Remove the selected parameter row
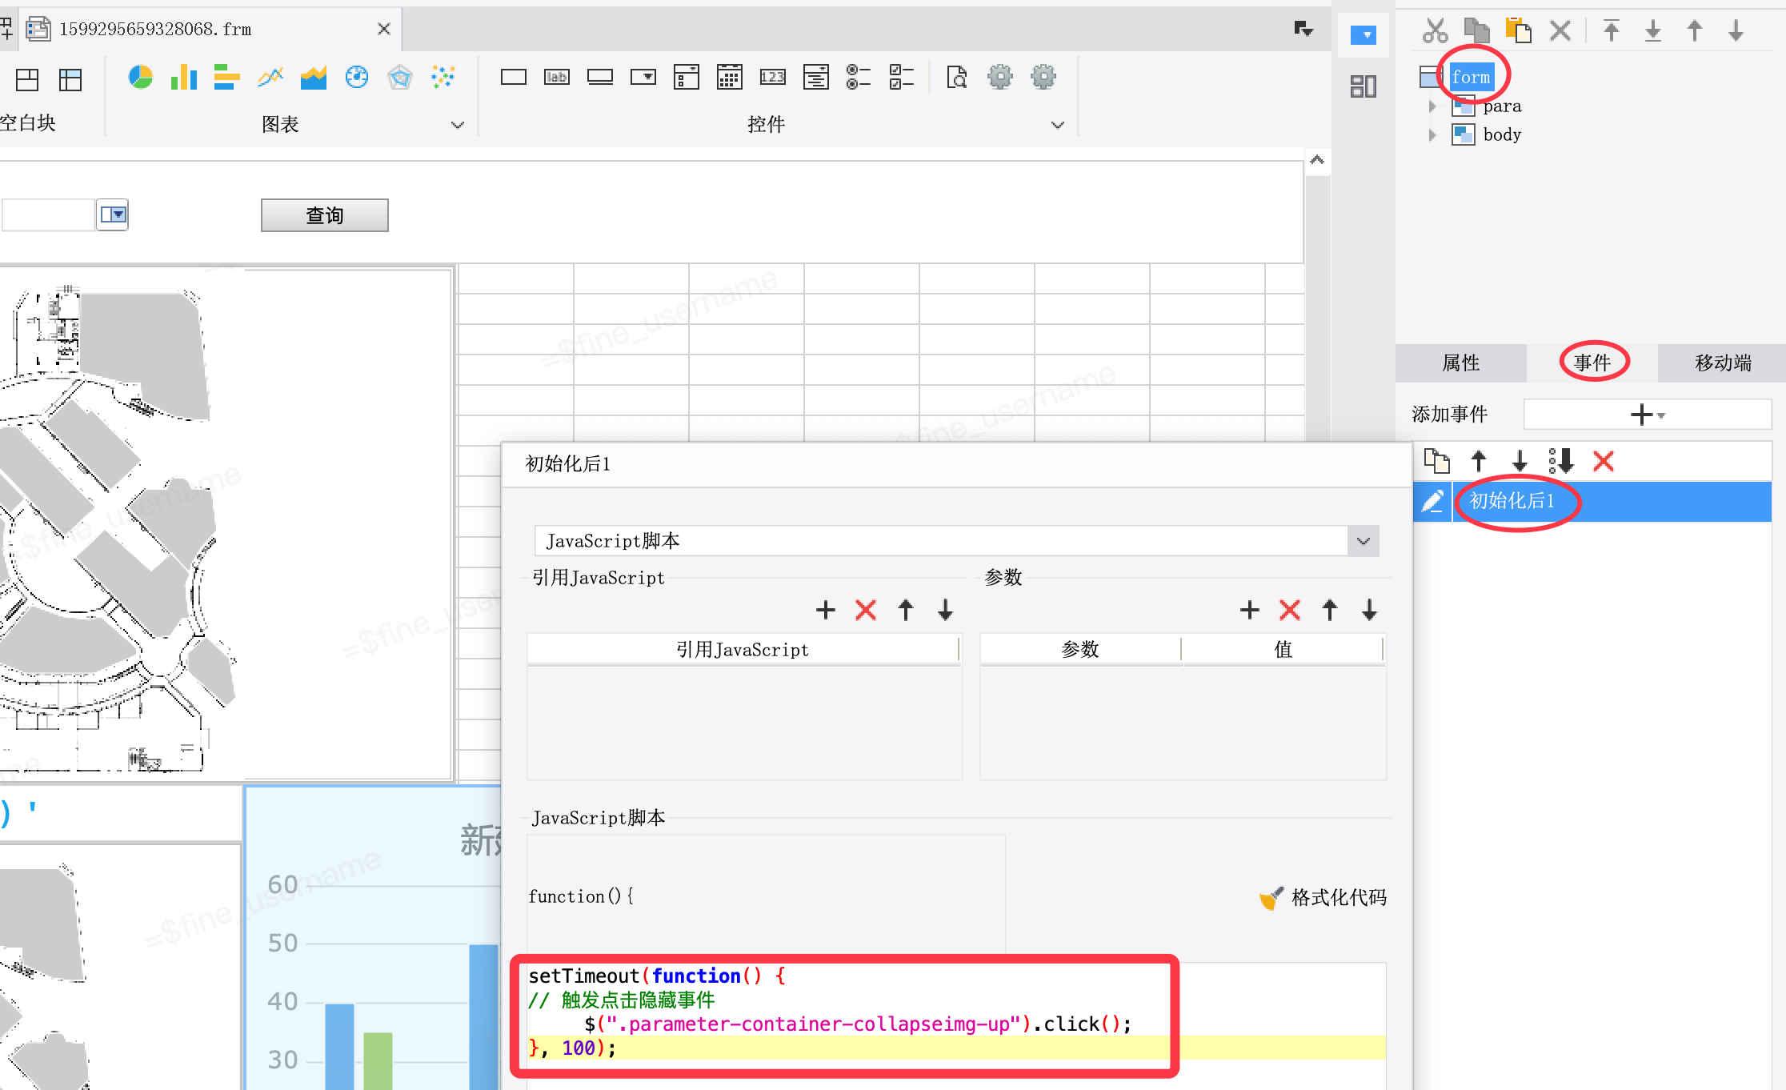 coord(1290,610)
